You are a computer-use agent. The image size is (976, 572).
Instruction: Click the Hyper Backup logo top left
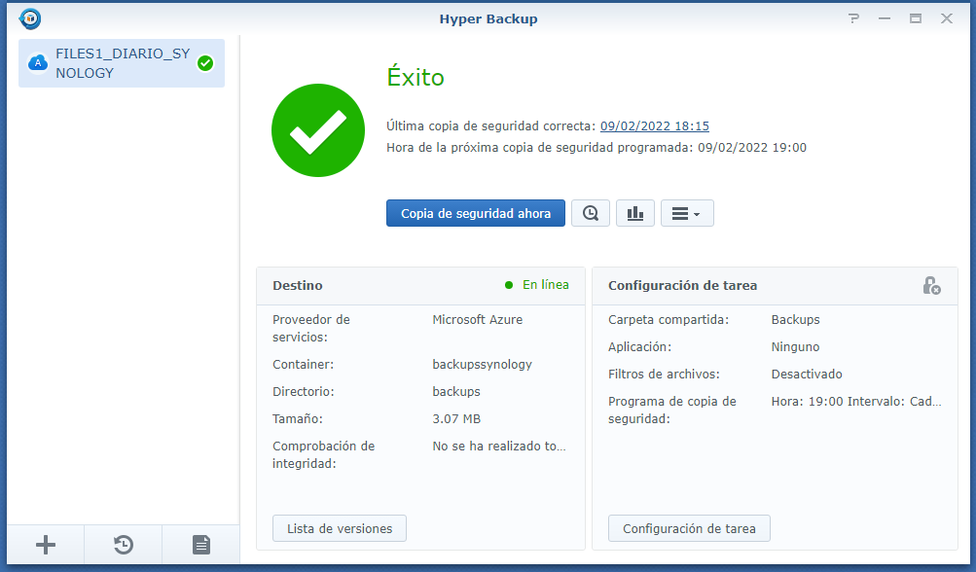[29, 18]
